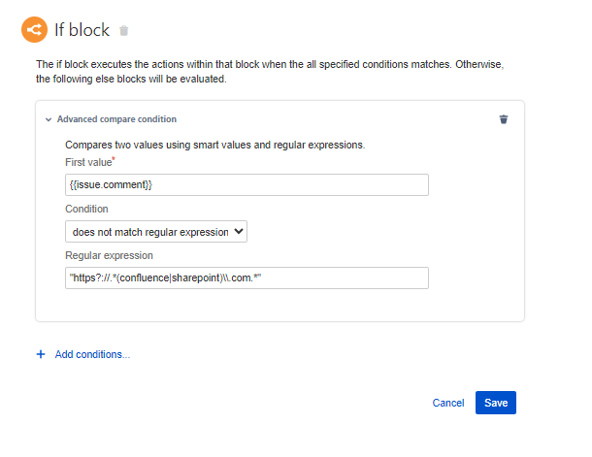Open the Condition dropdown
The height and width of the screenshot is (457, 592).
click(156, 232)
